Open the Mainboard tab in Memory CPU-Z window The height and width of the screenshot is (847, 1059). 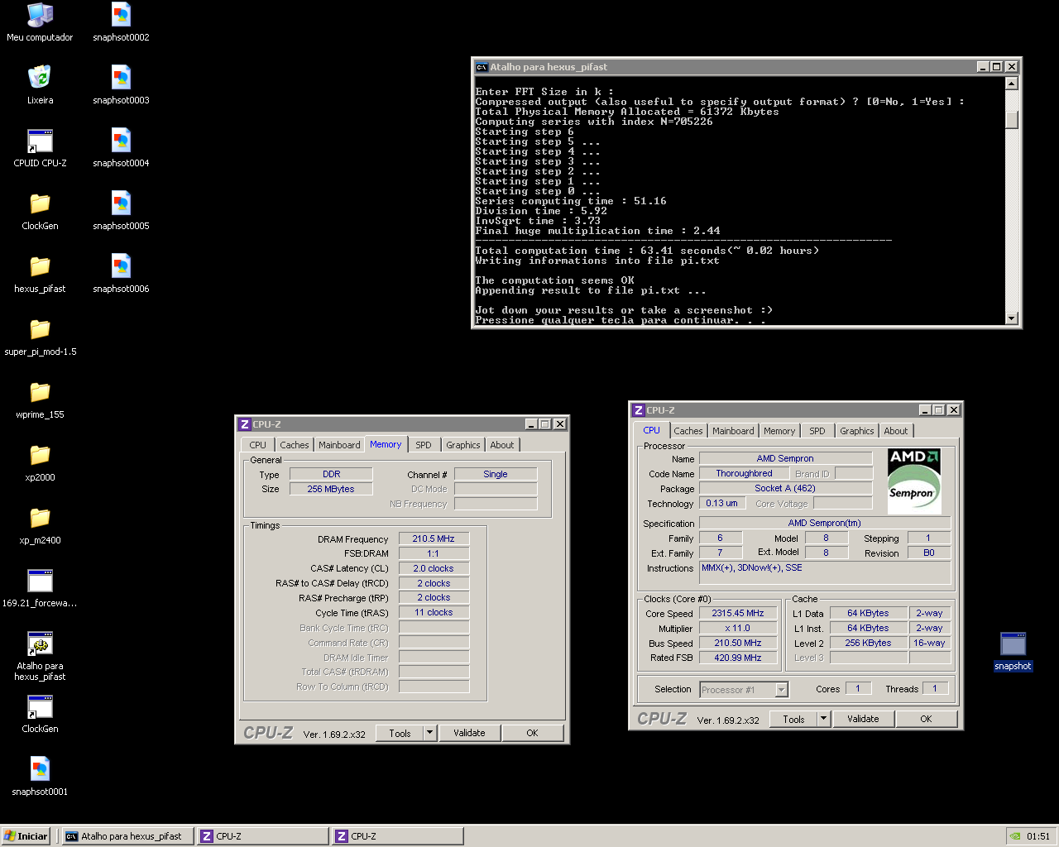(x=339, y=445)
